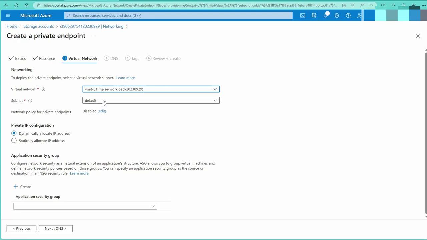Open Learn more link for application security group
Viewport: 427px width, 240px height.
click(79, 173)
